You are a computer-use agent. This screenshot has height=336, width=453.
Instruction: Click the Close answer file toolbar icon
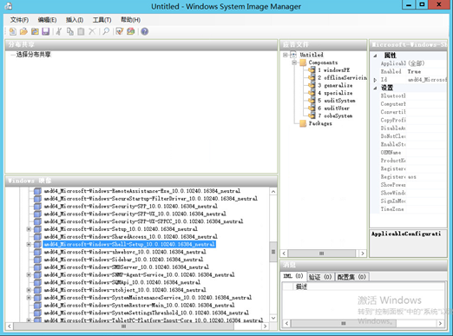(35, 31)
